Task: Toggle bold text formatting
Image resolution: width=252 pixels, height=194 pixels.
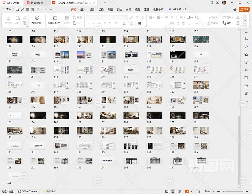Action: tap(89, 23)
